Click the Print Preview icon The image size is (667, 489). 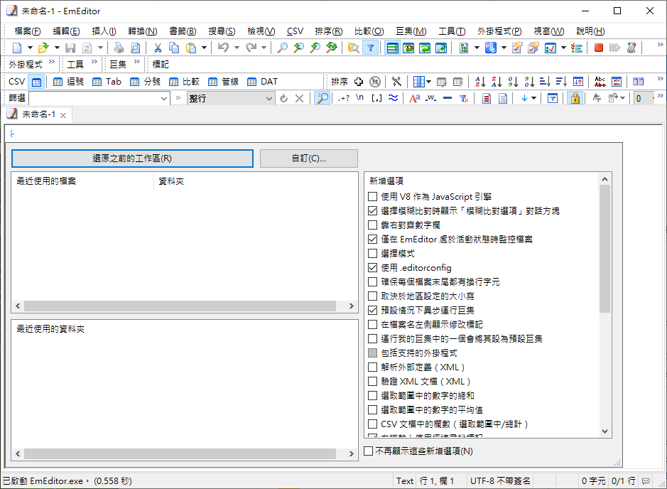coord(135,48)
